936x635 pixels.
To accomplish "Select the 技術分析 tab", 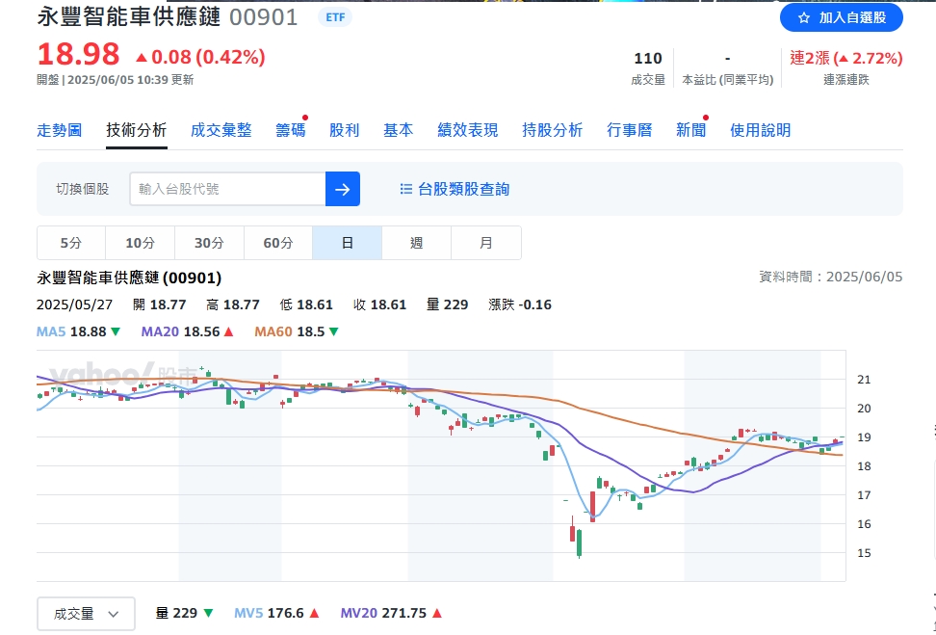I will tap(136, 130).
